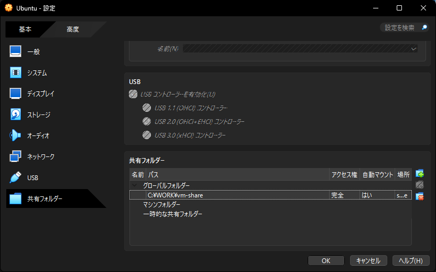
Task: Select USB 2.0 (OHCI+EHCI) controller option
Action: (147, 122)
